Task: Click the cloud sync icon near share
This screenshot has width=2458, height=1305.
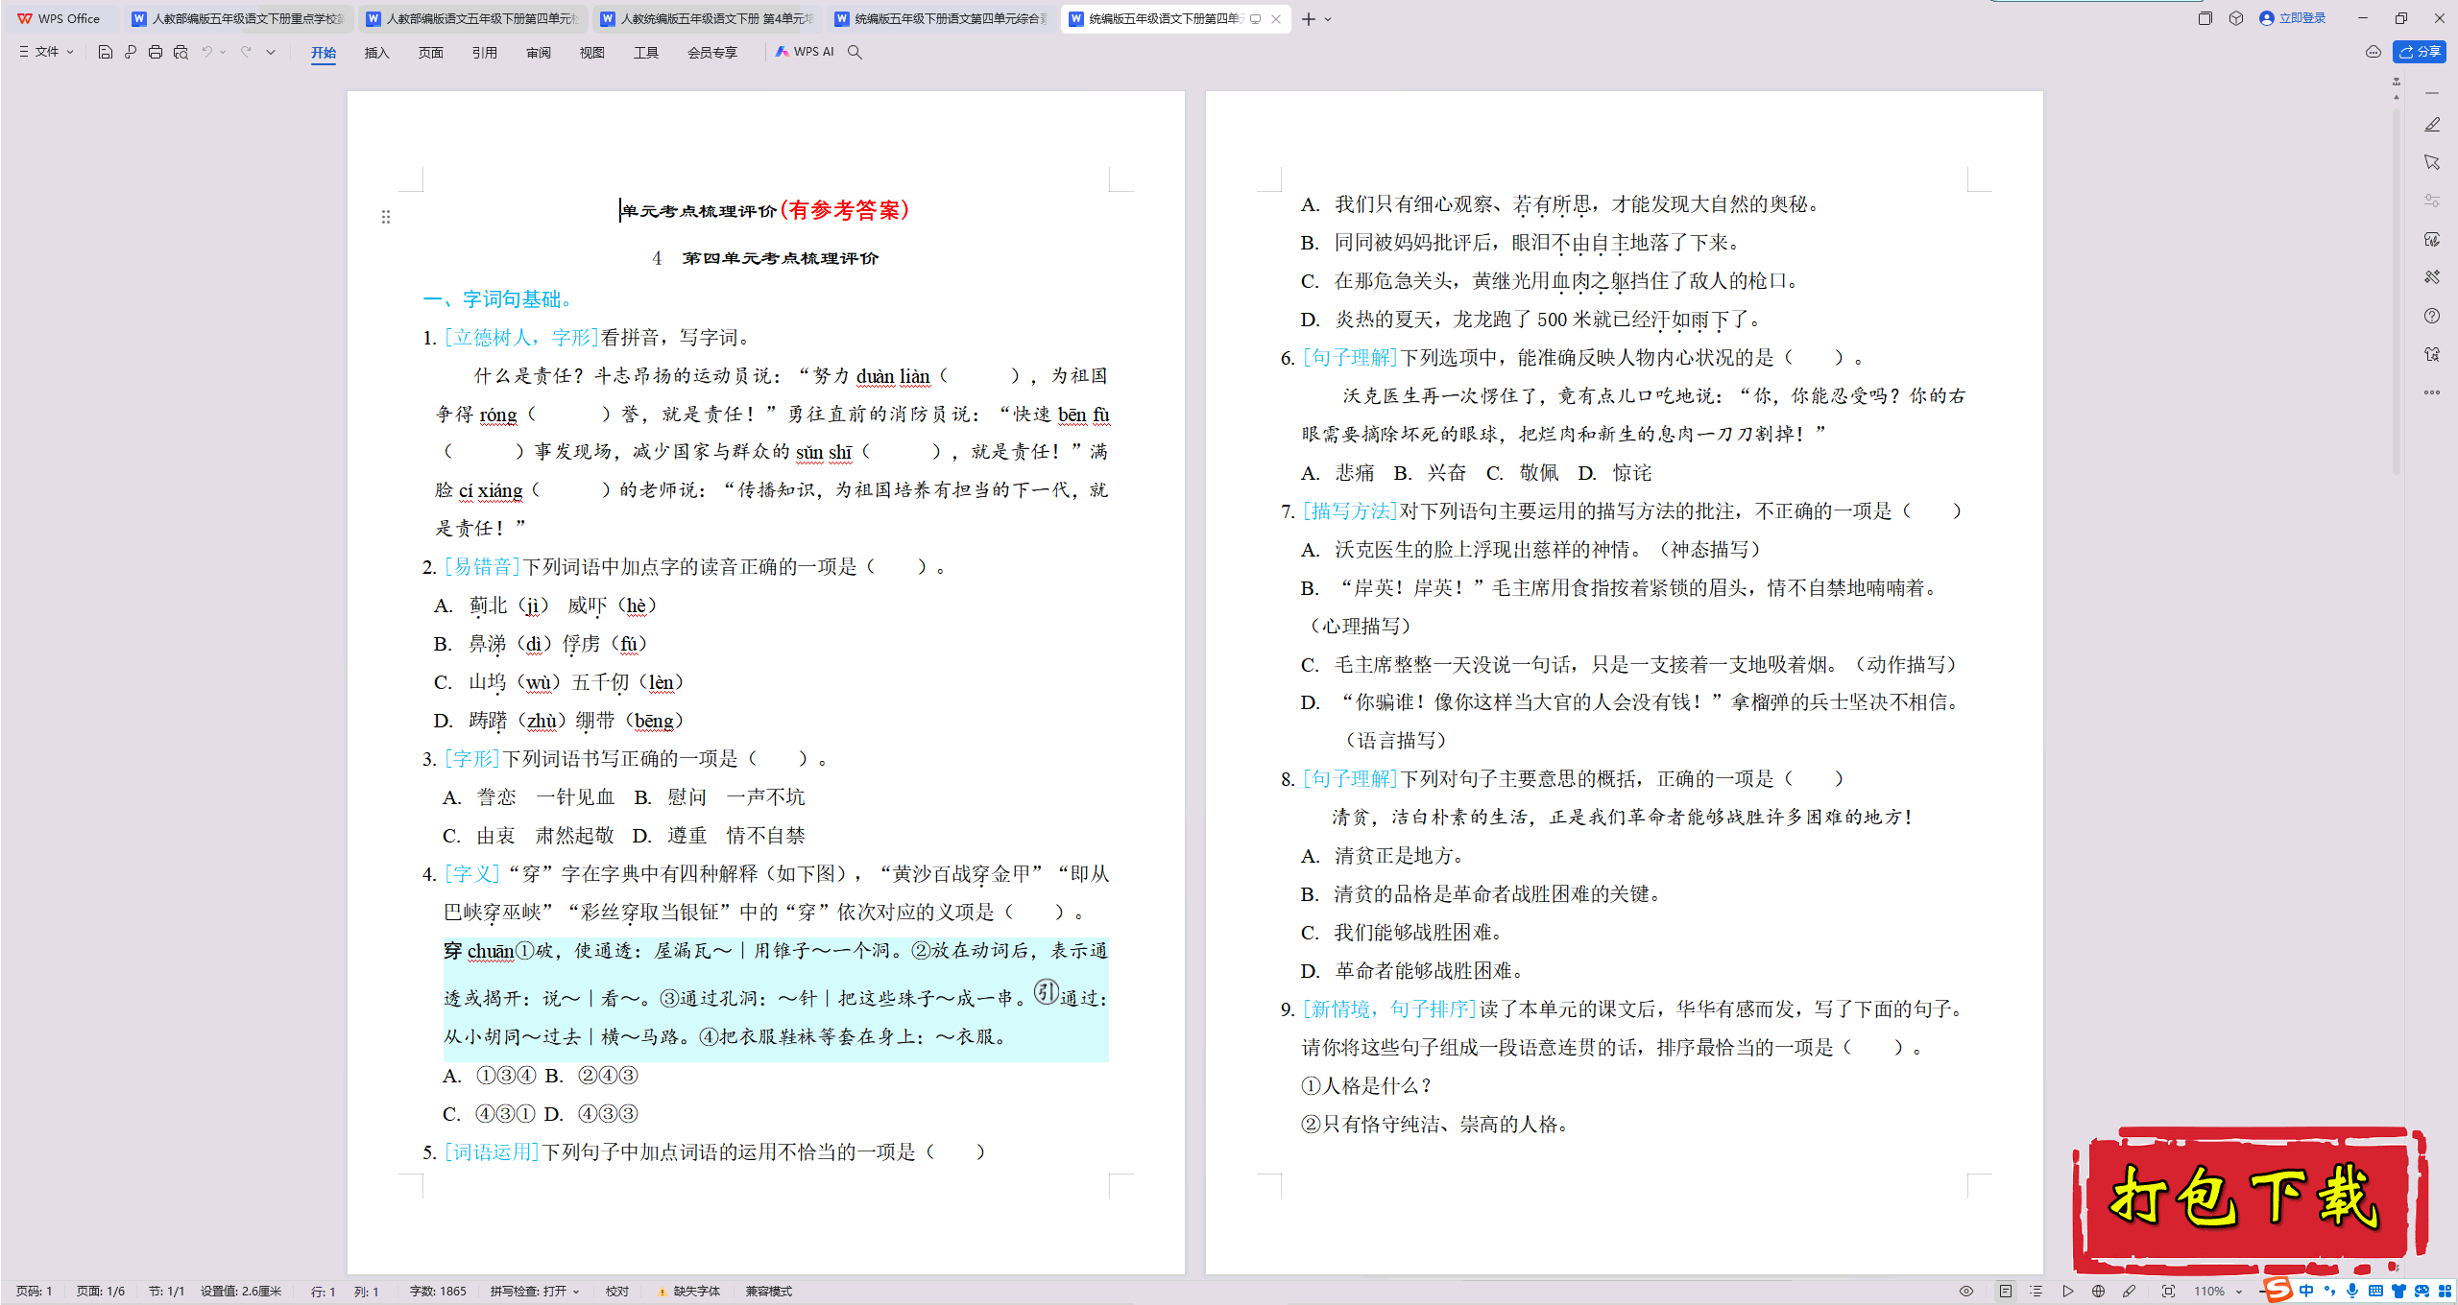Action: point(2374,52)
